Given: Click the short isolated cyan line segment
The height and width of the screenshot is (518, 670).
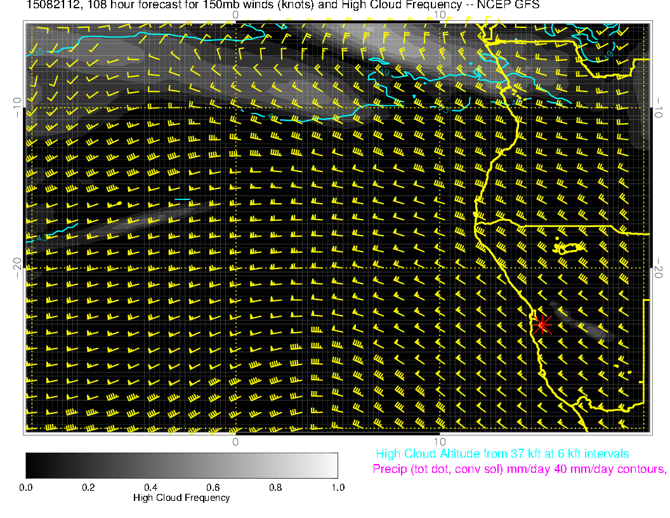Looking at the screenshot, I should pyautogui.click(x=182, y=199).
